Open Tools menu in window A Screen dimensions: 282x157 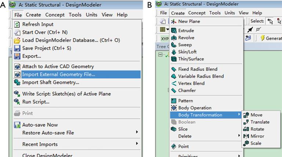pos(75,15)
